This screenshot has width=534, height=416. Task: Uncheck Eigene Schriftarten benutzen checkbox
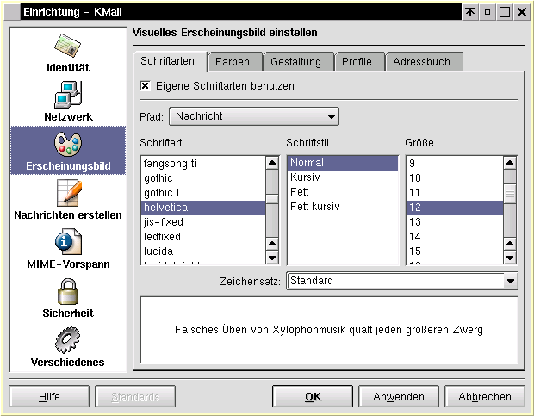coord(146,86)
